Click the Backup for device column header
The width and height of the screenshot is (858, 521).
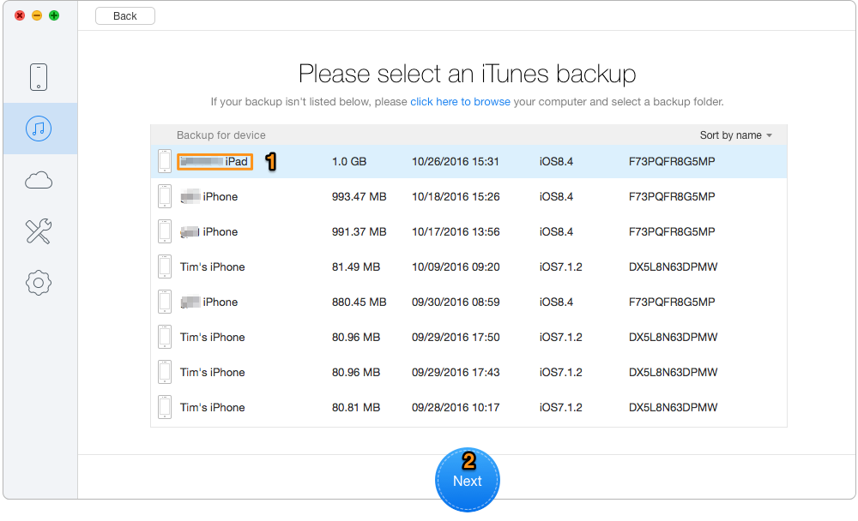tap(221, 135)
